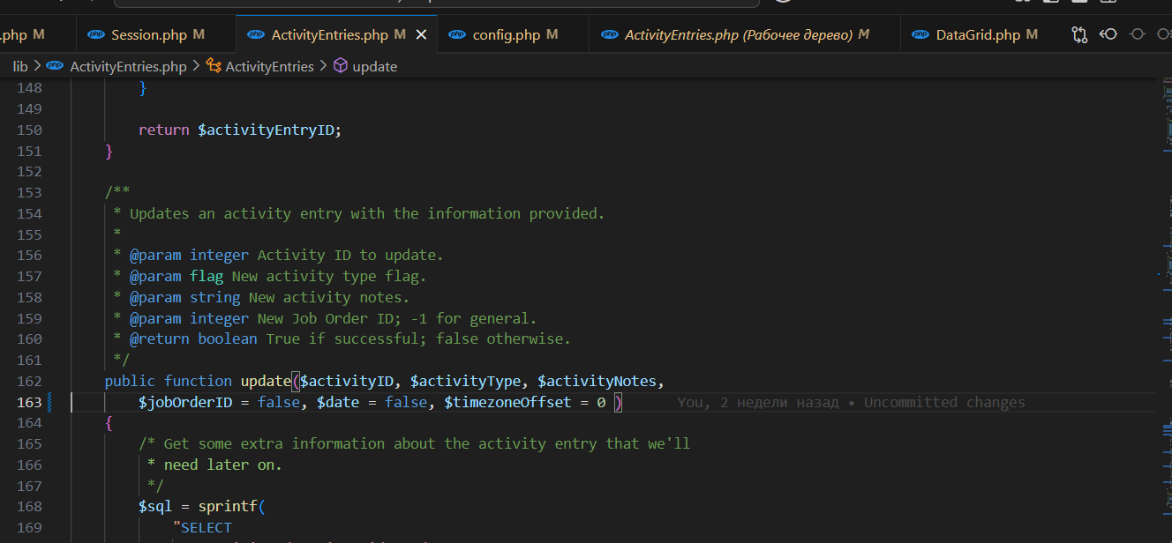This screenshot has height=543, width=1172.
Task: Open the ActivityEntries.php file breadcrumb dropdown
Action: pyautogui.click(x=128, y=66)
